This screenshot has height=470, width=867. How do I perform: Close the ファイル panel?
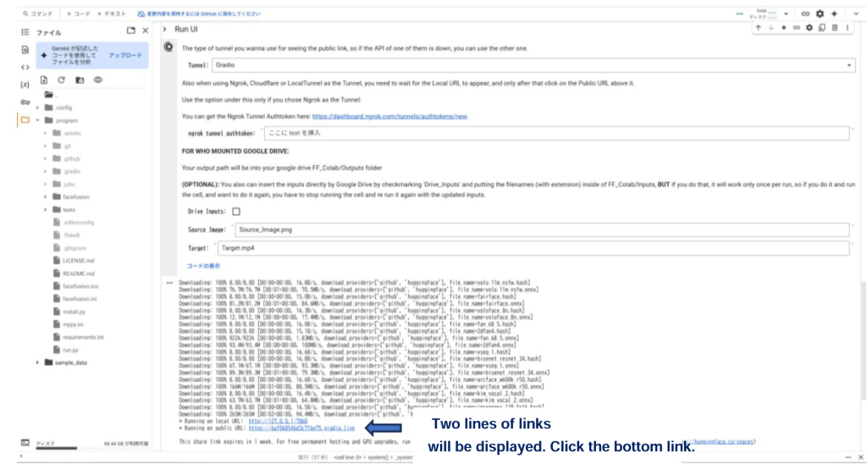[146, 31]
